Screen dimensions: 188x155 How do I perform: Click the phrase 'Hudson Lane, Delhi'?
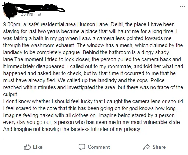[100, 24]
